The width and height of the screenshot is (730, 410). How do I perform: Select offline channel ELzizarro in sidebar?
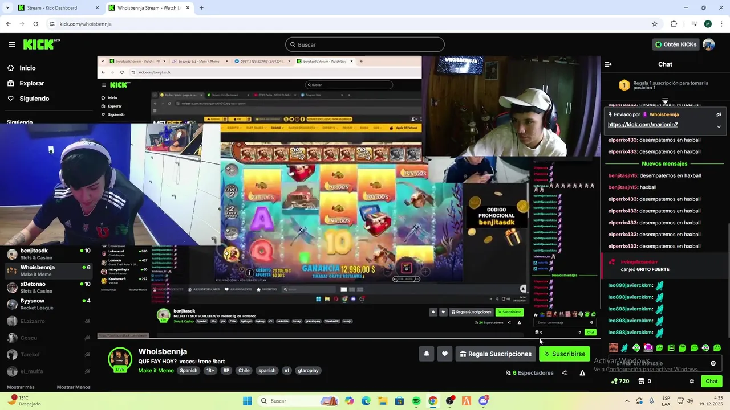pos(48,321)
